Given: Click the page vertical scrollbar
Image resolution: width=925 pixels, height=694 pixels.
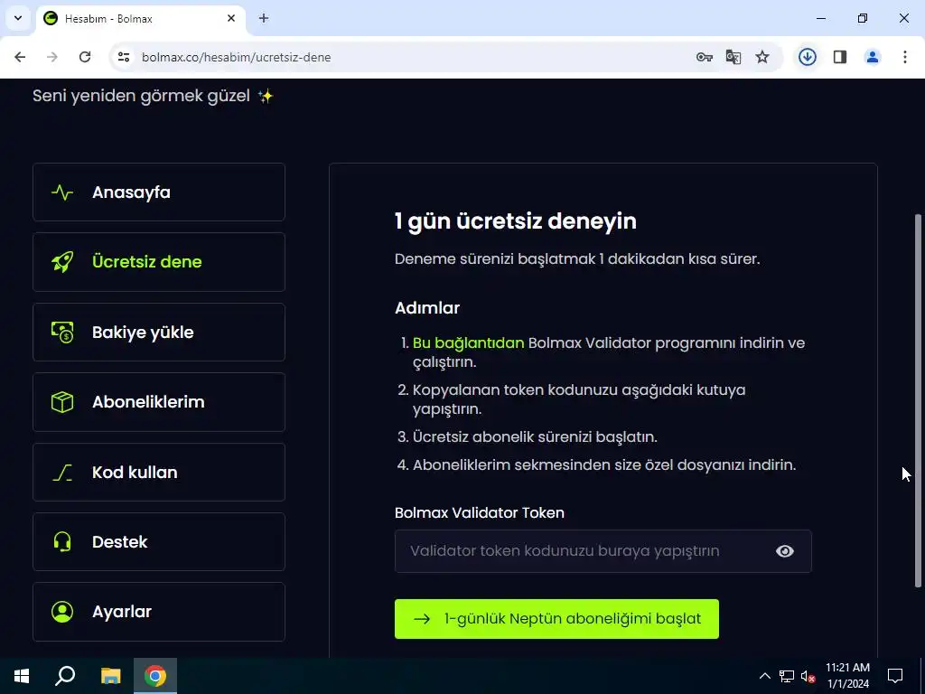Looking at the screenshot, I should point(918,400).
